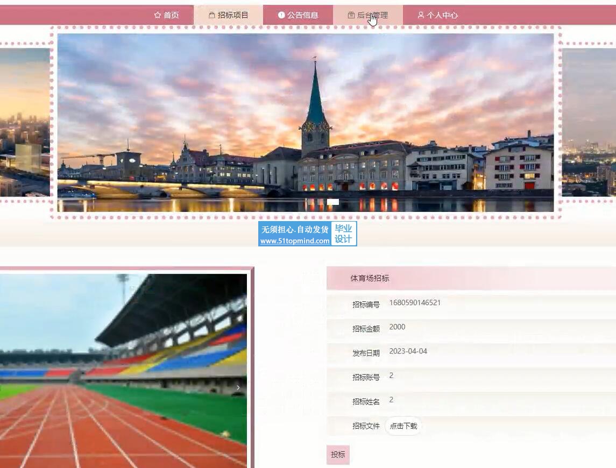The width and height of the screenshot is (616, 468).
Task: Show the next slide preview on right edge
Action: 589,124
